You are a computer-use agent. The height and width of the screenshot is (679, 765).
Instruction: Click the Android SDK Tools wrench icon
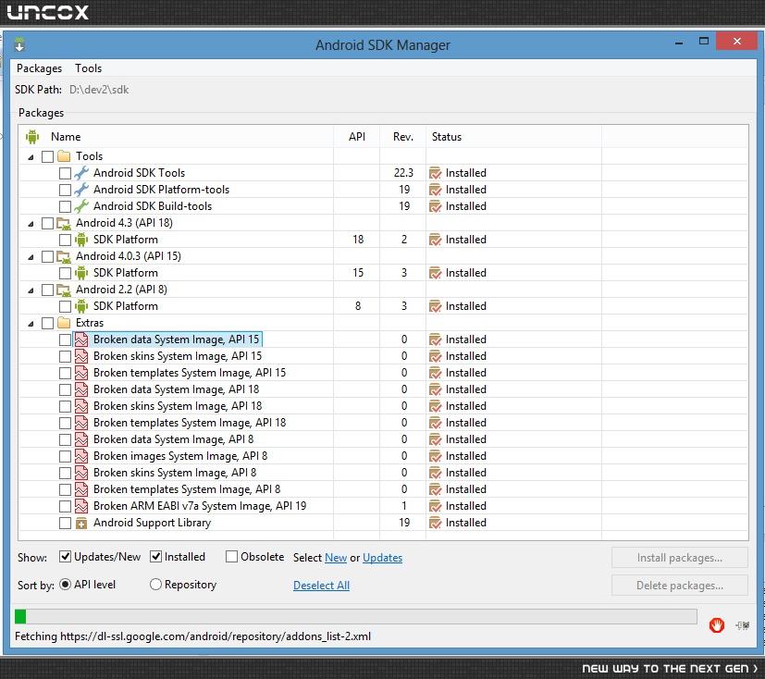[81, 173]
